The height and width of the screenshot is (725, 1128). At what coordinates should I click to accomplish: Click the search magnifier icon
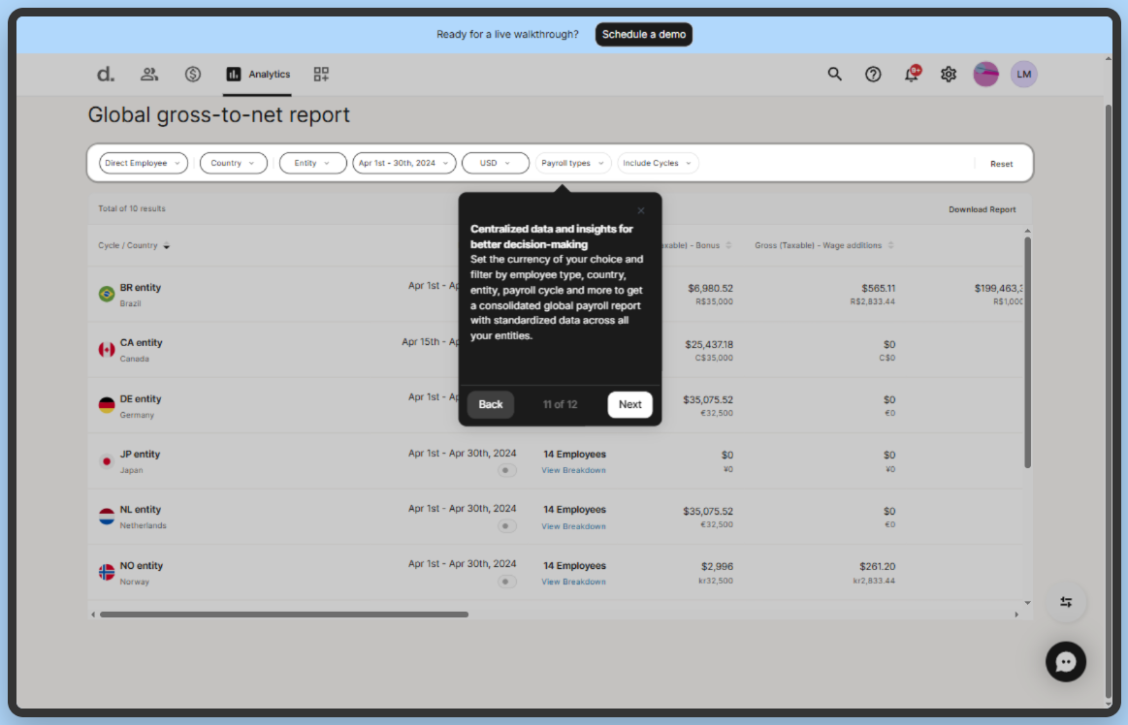(834, 74)
